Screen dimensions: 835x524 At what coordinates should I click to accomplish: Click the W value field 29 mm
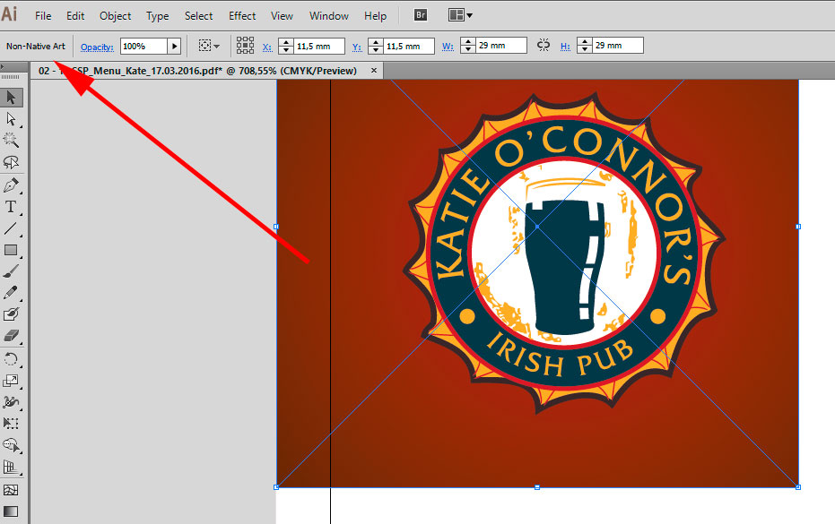click(x=501, y=46)
